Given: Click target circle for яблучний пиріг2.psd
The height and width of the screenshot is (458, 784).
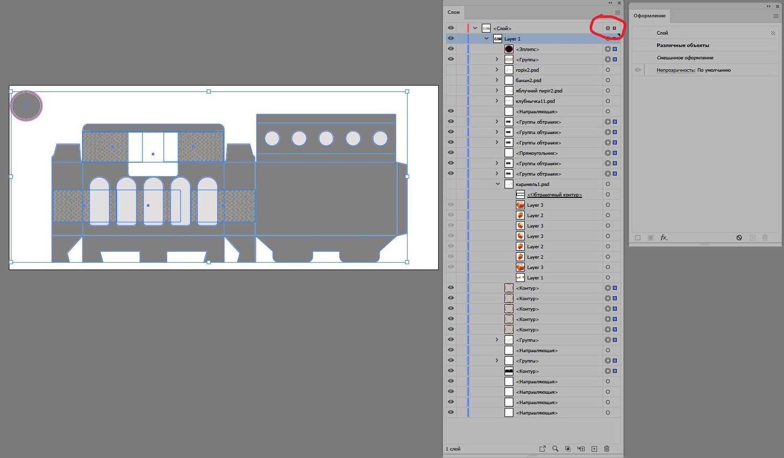Looking at the screenshot, I should (608, 91).
